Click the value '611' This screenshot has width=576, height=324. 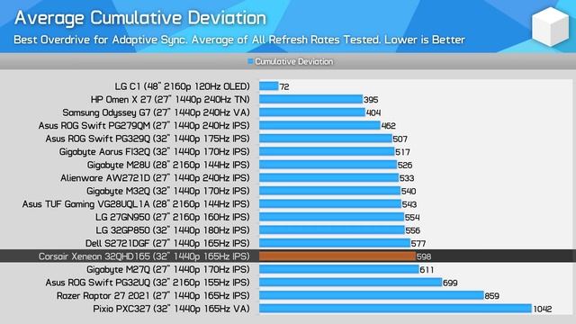[x=427, y=270]
